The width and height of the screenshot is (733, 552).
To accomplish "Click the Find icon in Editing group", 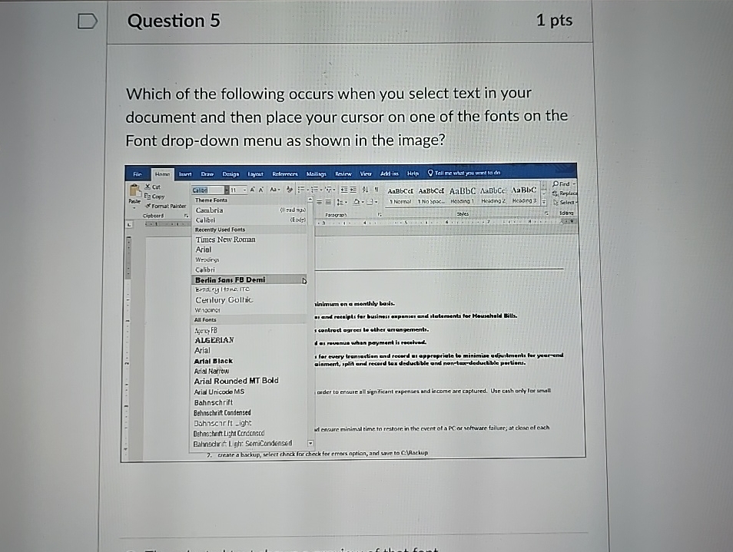I will click(x=562, y=183).
